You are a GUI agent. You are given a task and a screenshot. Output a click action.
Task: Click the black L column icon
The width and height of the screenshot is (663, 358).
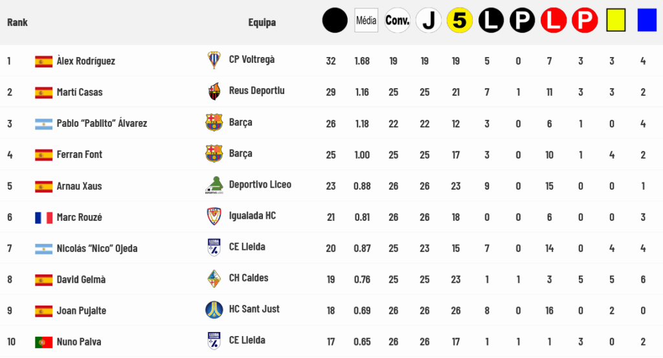[x=491, y=20]
